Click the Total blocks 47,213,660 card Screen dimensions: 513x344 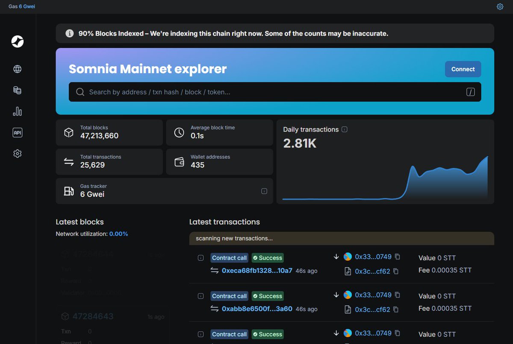(x=109, y=133)
